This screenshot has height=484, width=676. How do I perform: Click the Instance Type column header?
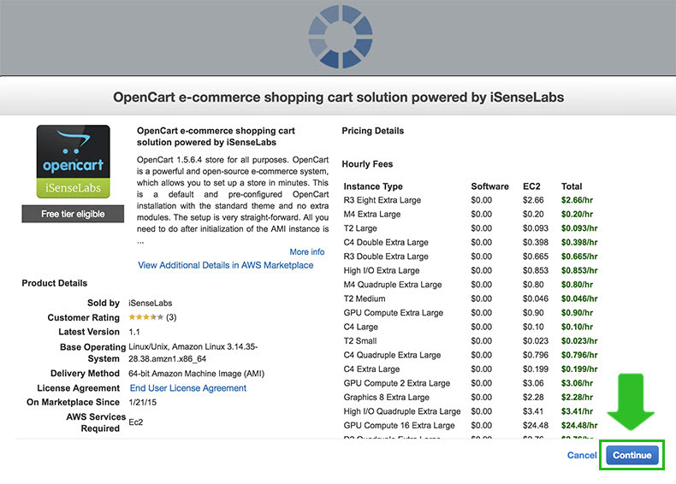(373, 186)
